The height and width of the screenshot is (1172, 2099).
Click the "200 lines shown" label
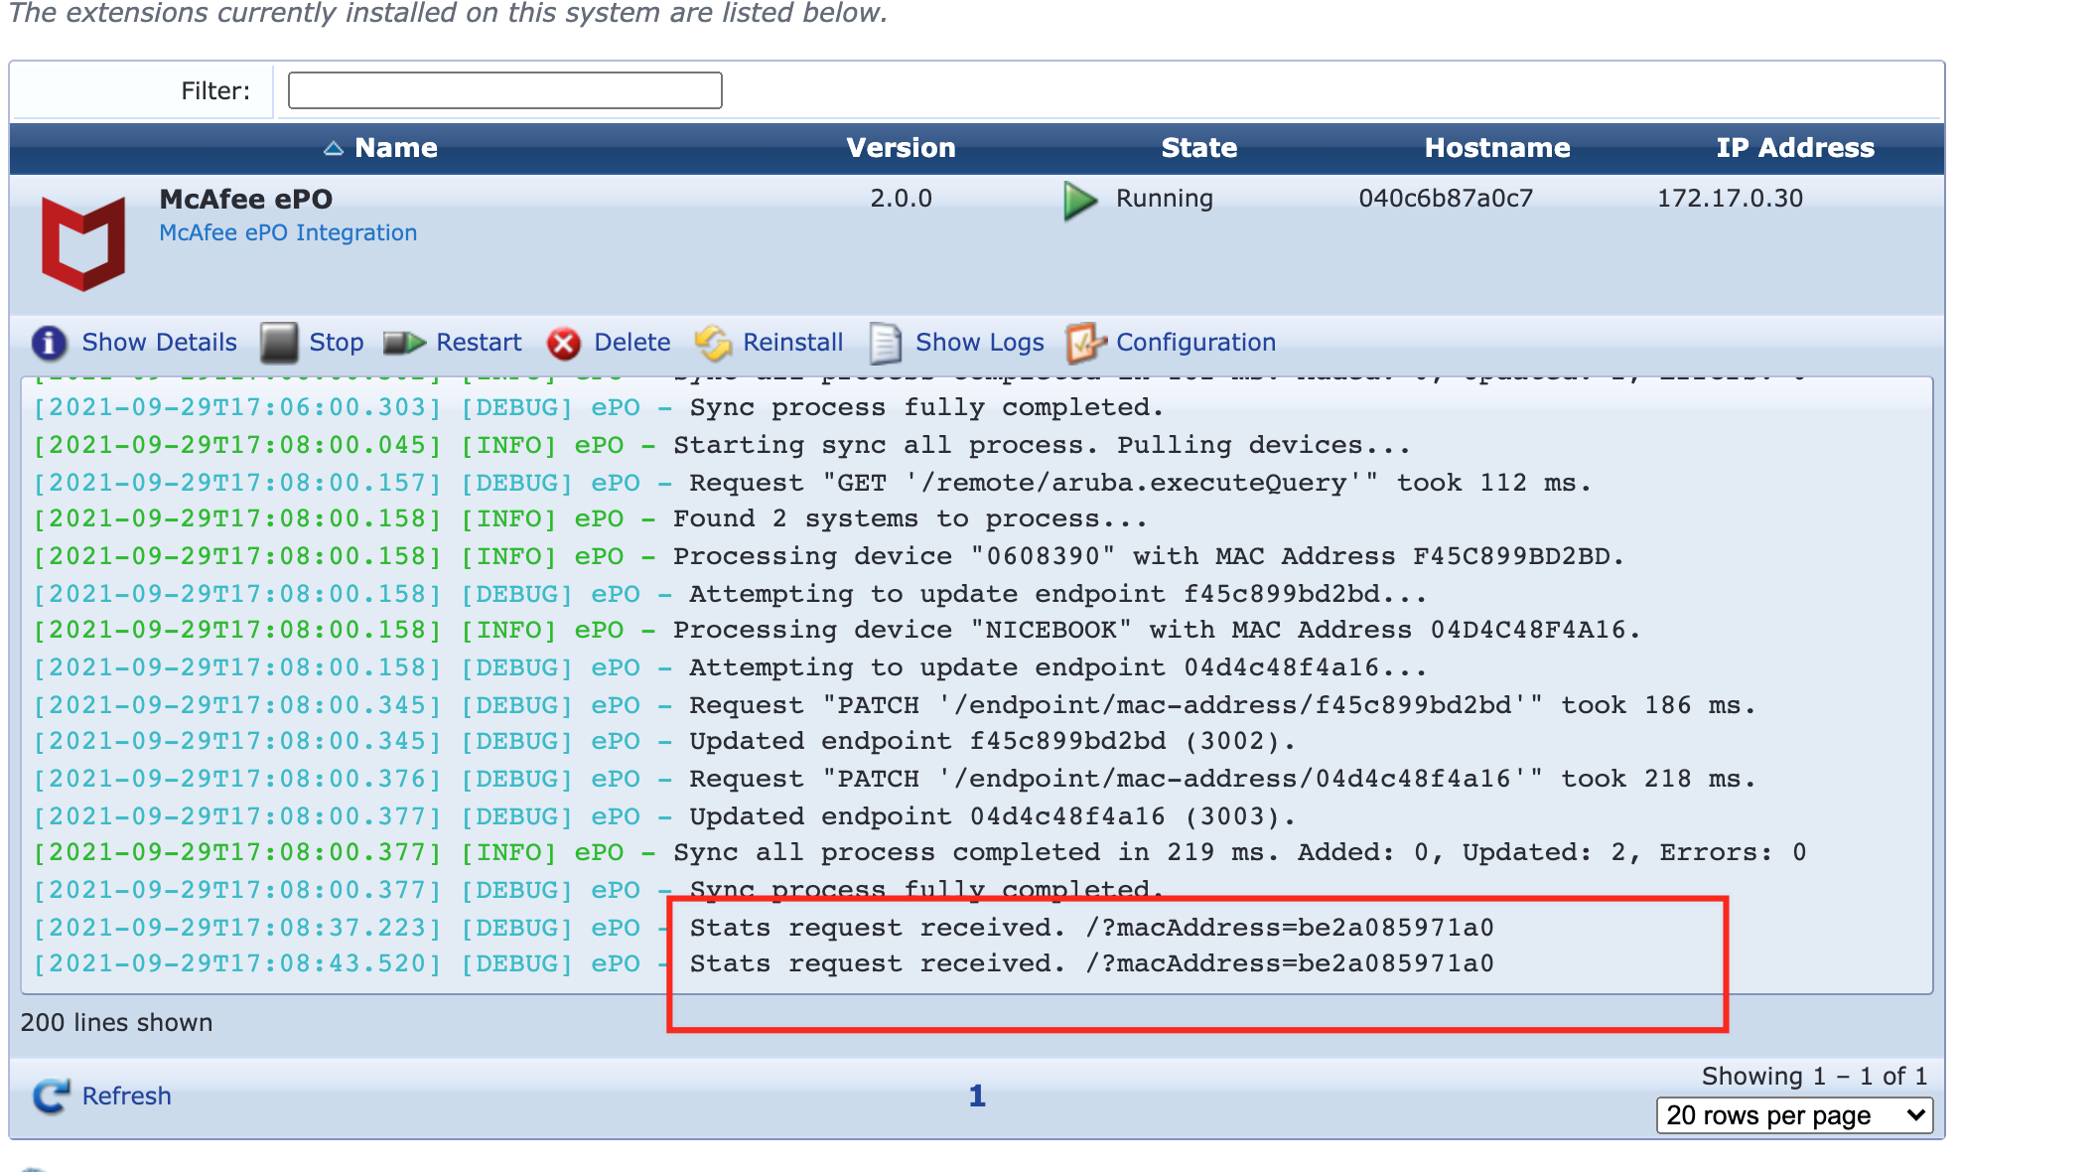pyautogui.click(x=116, y=1022)
